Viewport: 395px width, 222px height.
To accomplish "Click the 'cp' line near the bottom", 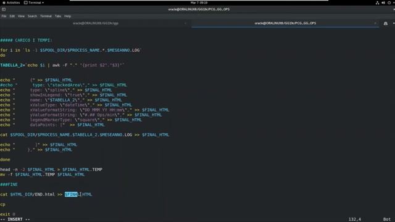I will [2, 205].
